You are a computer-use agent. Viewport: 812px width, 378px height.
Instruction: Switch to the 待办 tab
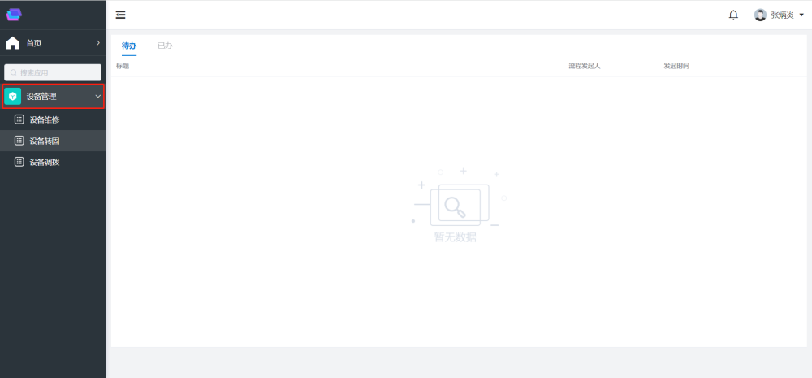[128, 46]
